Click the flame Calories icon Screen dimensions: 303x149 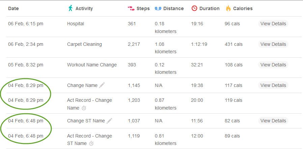228,8
